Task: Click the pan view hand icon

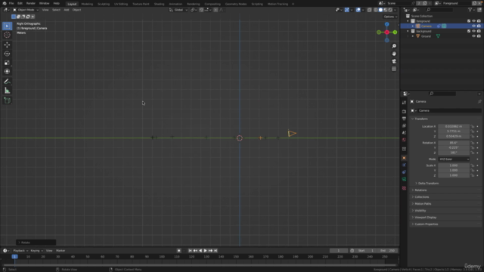Action: [394, 54]
